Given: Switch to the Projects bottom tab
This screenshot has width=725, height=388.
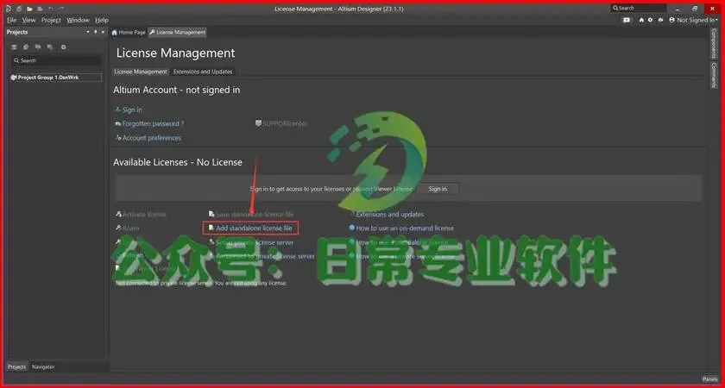Looking at the screenshot, I should pyautogui.click(x=17, y=366).
